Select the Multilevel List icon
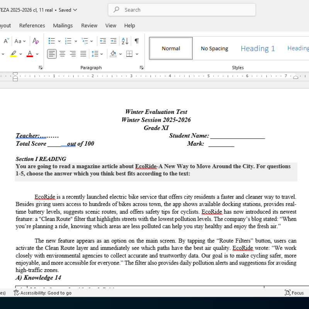Screen dimensions: 309x309 [x=85, y=41]
